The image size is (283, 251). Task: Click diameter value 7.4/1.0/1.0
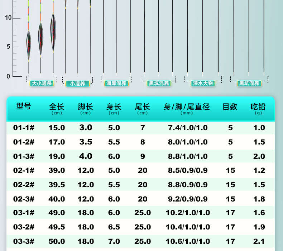188,128
